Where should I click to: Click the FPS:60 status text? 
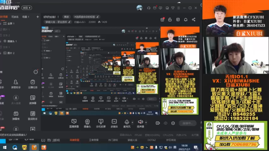tap(138, 135)
